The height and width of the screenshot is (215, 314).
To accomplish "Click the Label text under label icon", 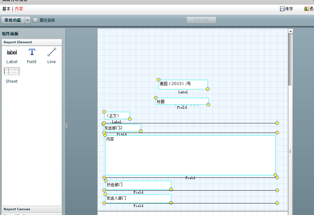I will pyautogui.click(x=12, y=62).
